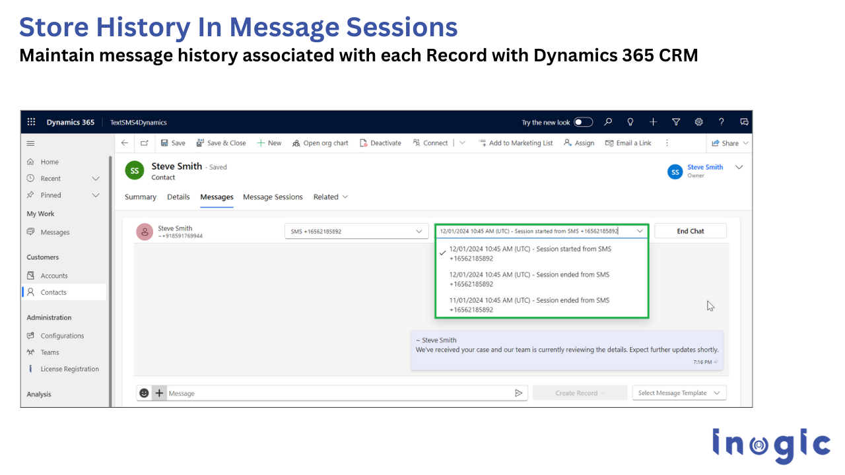This screenshot has width=845, height=475.
Task: Click the Share button
Action: click(730, 143)
